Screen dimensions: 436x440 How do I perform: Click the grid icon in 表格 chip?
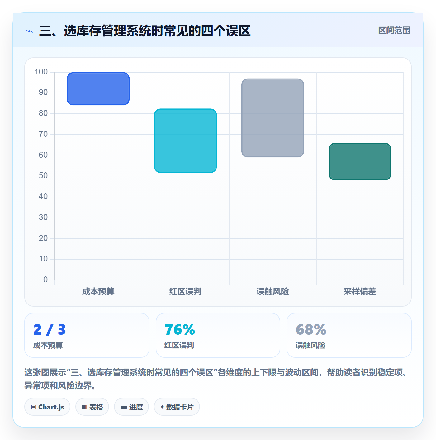84,407
